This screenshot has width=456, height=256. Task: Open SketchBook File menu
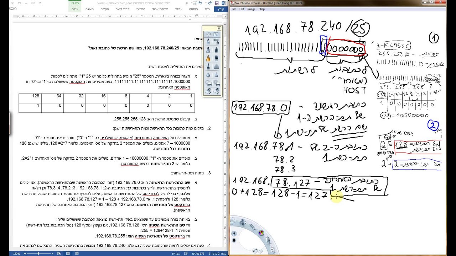click(x=234, y=9)
